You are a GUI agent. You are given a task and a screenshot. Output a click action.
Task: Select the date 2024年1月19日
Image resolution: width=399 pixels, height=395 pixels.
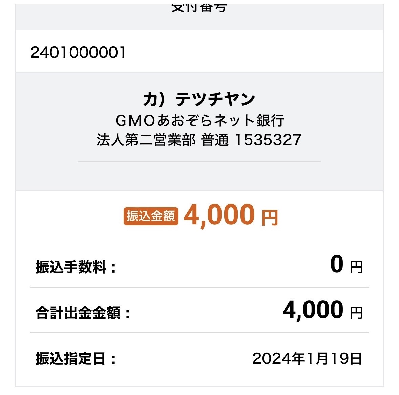click(x=307, y=359)
